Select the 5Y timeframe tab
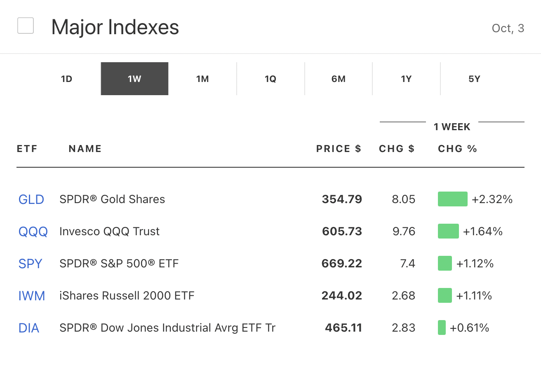 point(475,79)
